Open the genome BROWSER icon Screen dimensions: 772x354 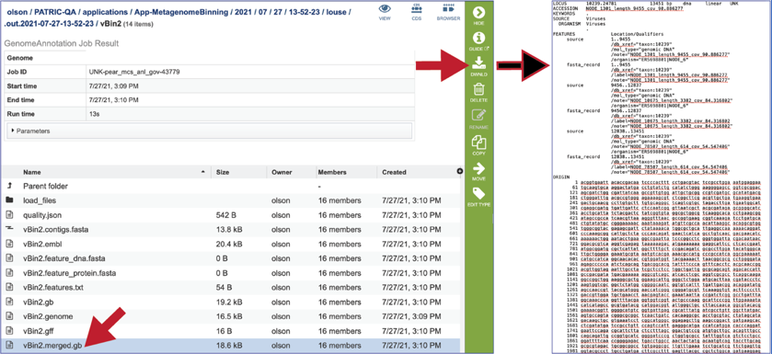(x=448, y=8)
